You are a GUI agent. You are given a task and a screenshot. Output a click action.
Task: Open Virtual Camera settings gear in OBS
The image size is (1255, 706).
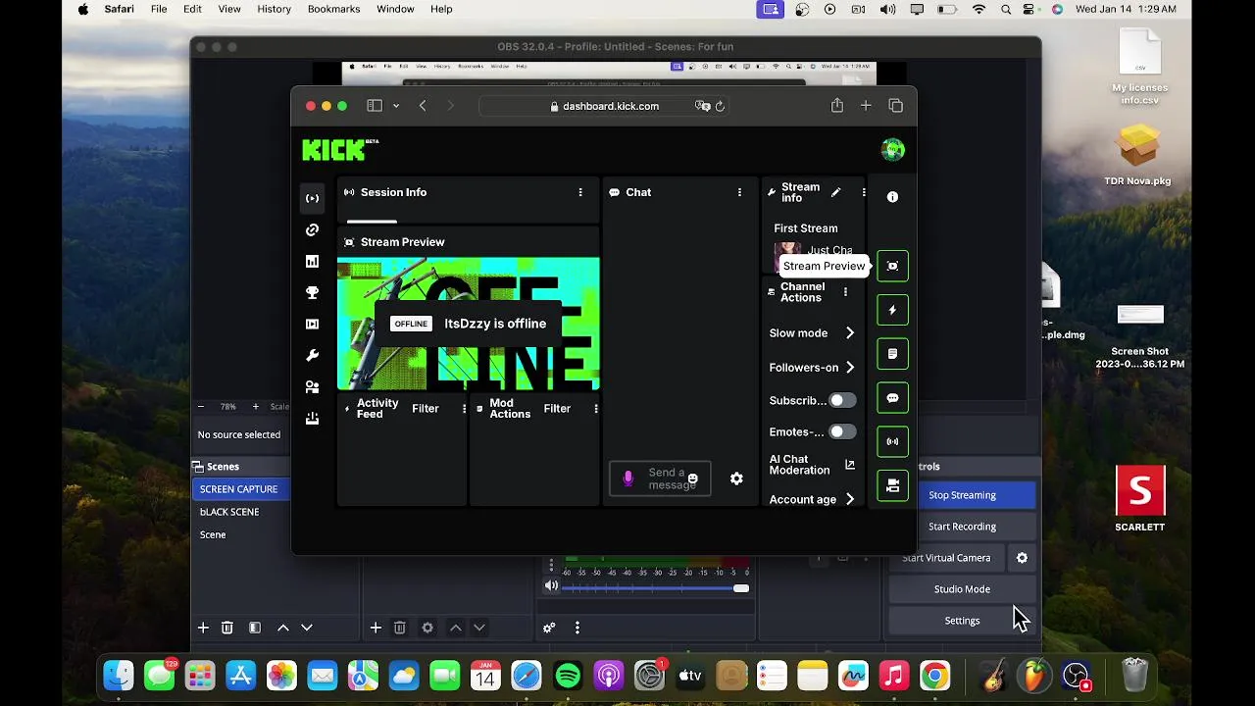point(1022,558)
